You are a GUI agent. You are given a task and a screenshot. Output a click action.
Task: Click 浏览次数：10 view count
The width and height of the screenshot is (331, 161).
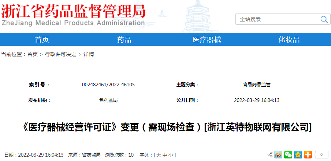119,155
